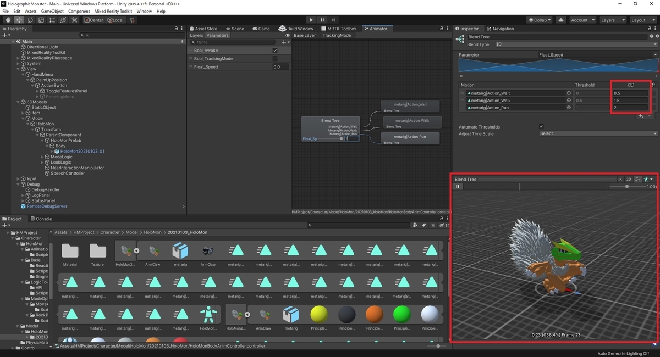Open preview avatar dropdown
Image resolution: width=660 pixels, height=357 pixels.
[648, 179]
